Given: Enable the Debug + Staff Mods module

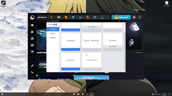Looking at the screenshot, I should click(x=92, y=49).
